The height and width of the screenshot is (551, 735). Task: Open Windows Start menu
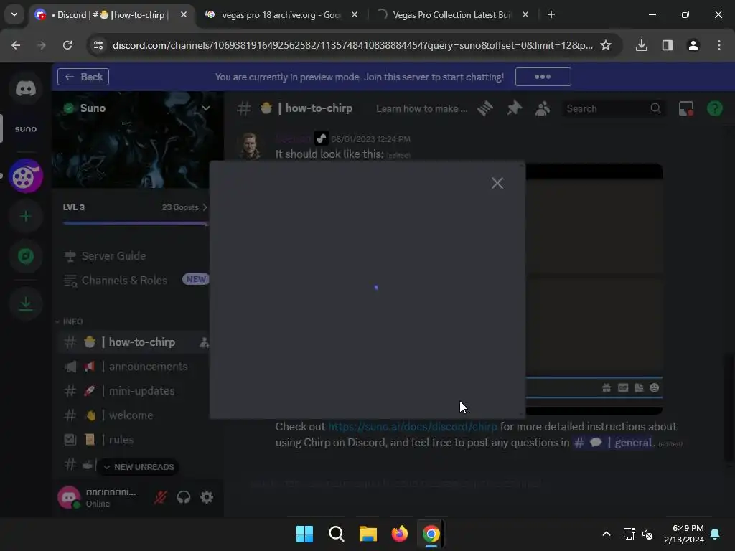pyautogui.click(x=304, y=534)
